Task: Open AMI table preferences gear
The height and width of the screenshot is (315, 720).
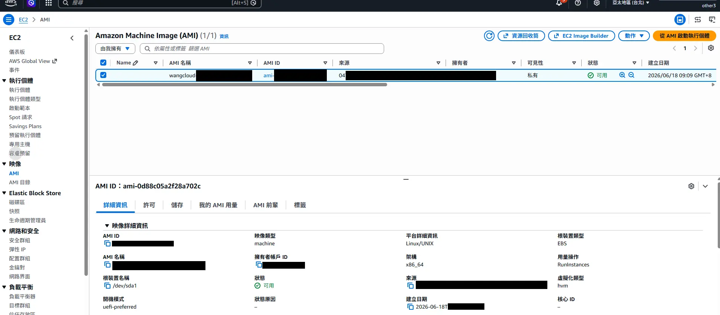Action: click(x=711, y=48)
